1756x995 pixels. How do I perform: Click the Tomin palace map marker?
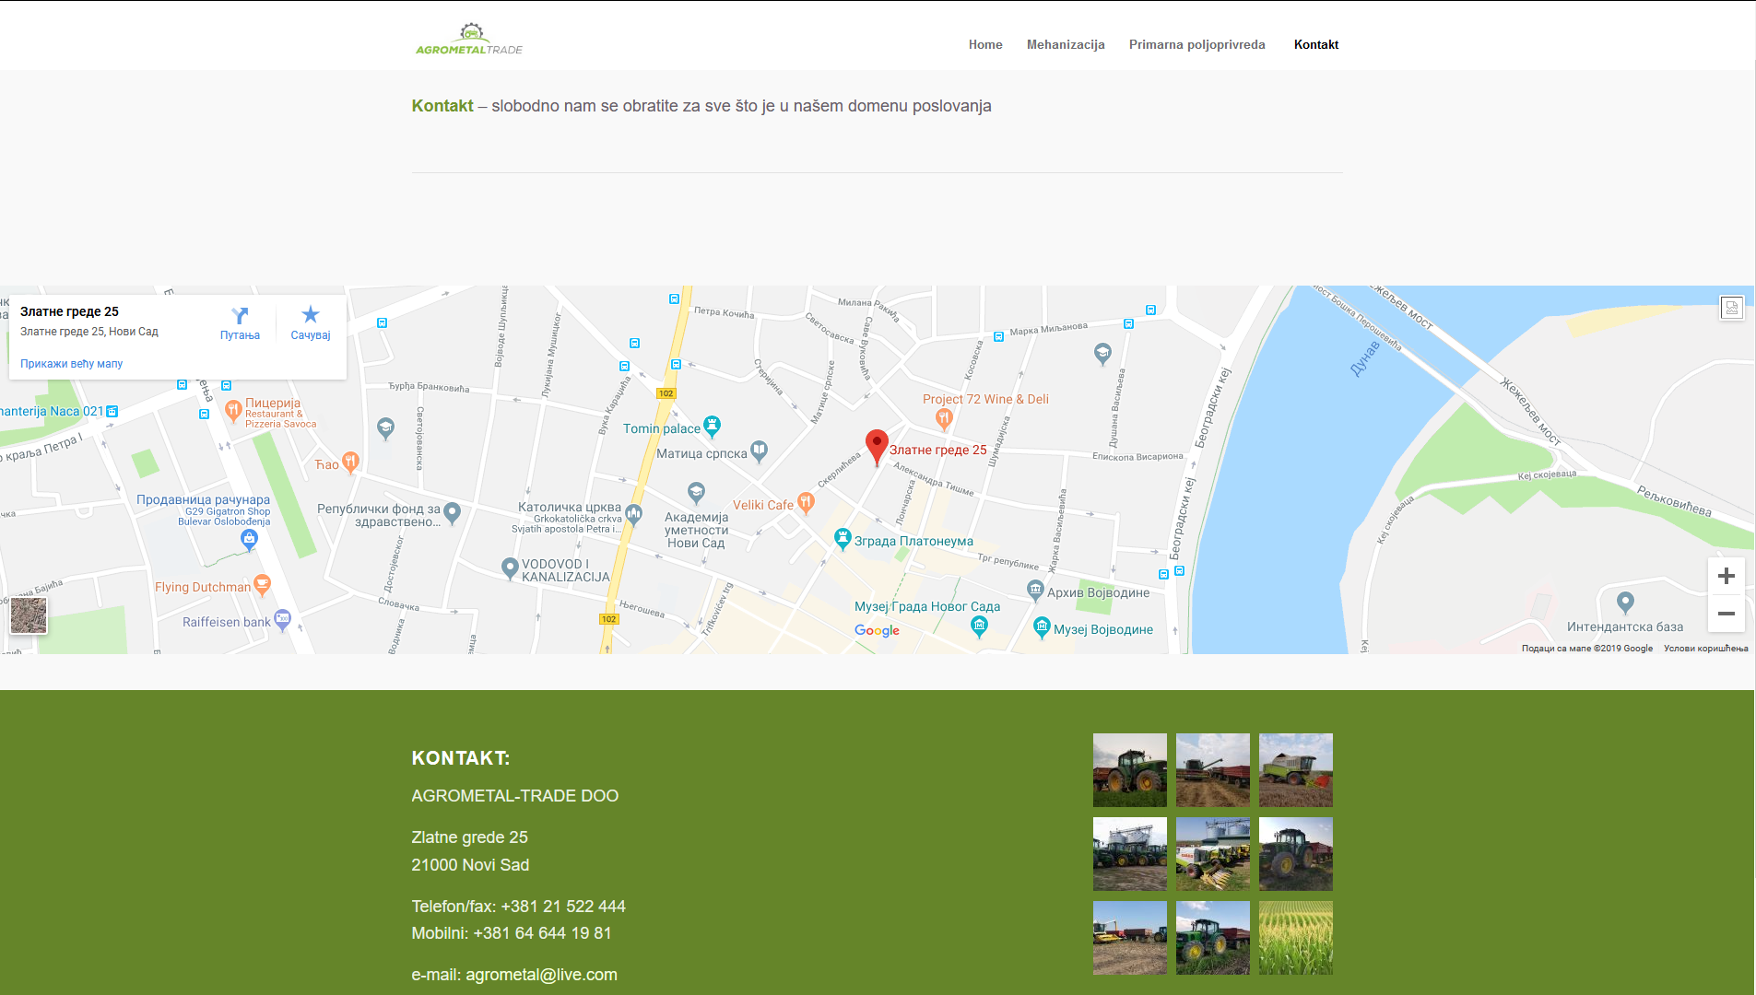tap(712, 425)
